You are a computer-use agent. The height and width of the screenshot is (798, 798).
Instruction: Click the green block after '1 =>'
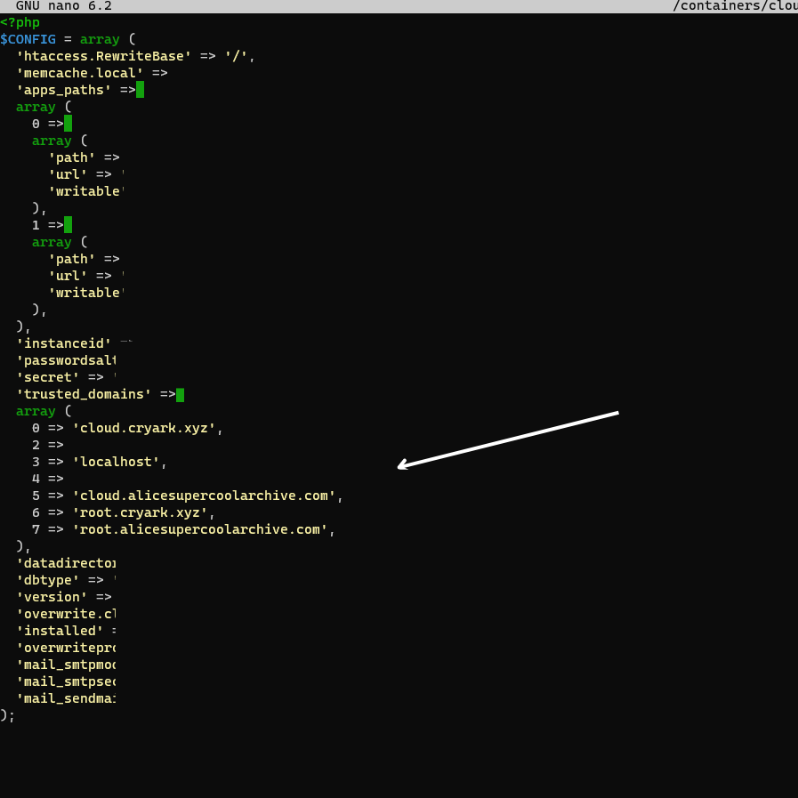[68, 225]
